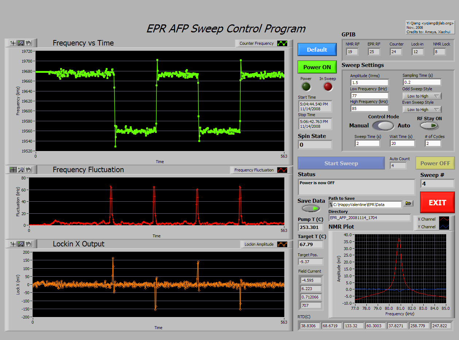Select pan hand tool on Frequency Fluctuation graph
This screenshot has height=340, width=459.
tap(28, 170)
